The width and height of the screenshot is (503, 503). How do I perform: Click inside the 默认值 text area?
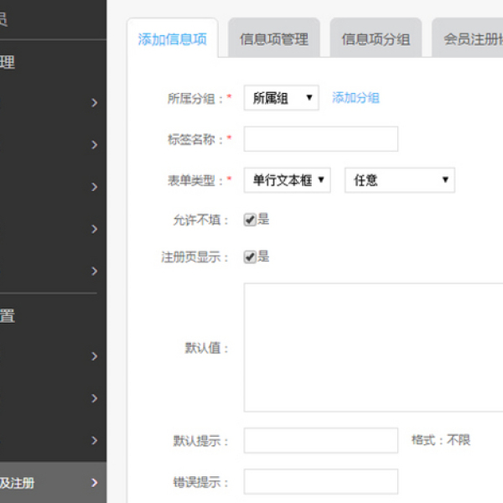tap(373, 347)
